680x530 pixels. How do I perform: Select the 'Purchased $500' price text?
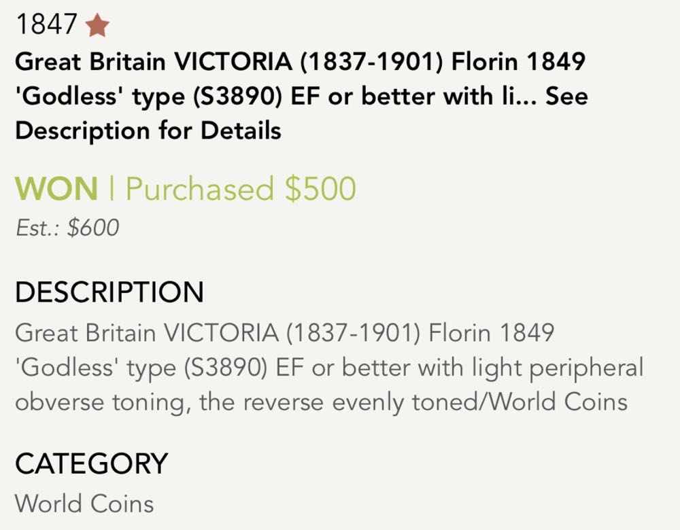(241, 188)
